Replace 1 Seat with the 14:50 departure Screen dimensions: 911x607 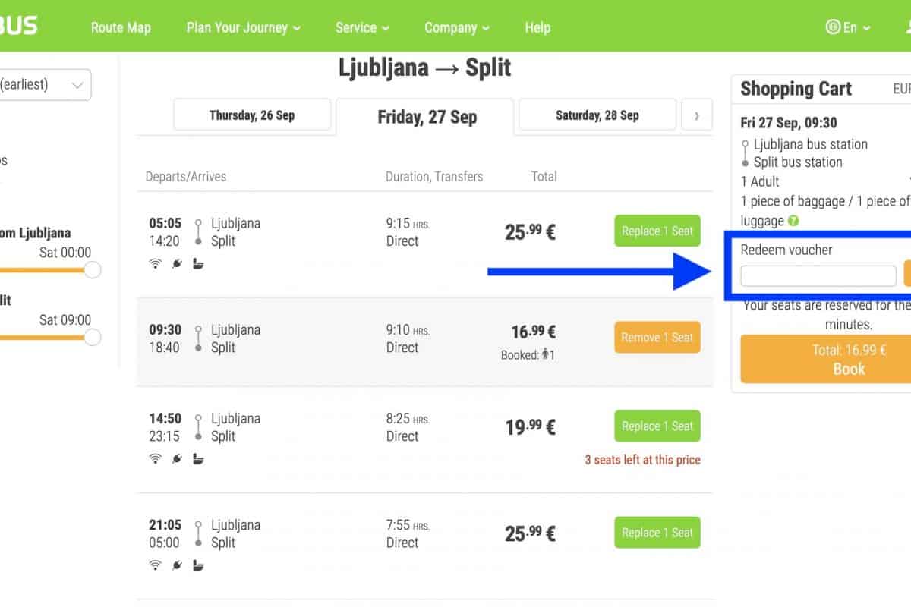point(657,426)
